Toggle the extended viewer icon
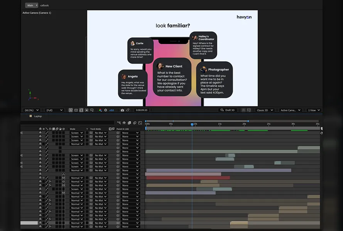This screenshot has height=231, width=343. pyautogui.click(x=249, y=110)
